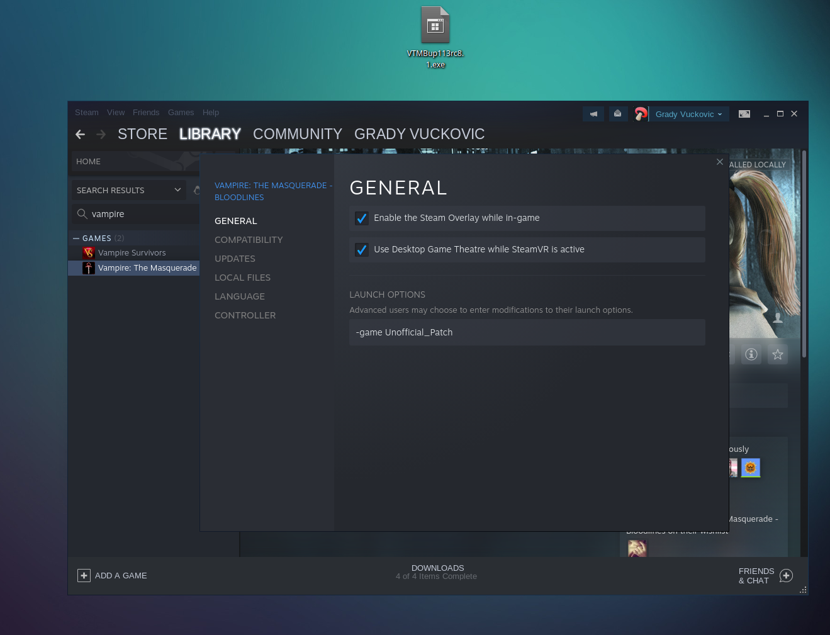
Task: Close the game properties dialog
Action: coord(720,162)
